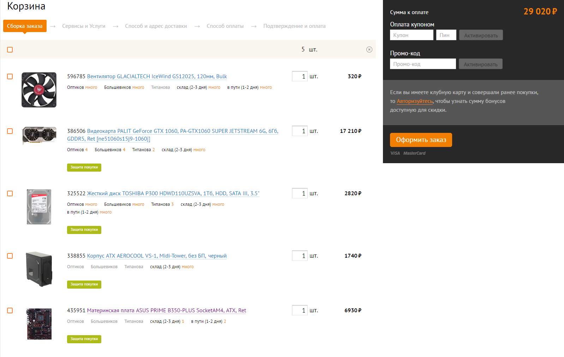This screenshot has width=564, height=357.
Task: Click the total '29 020 ₽' amount
Action: click(x=540, y=12)
